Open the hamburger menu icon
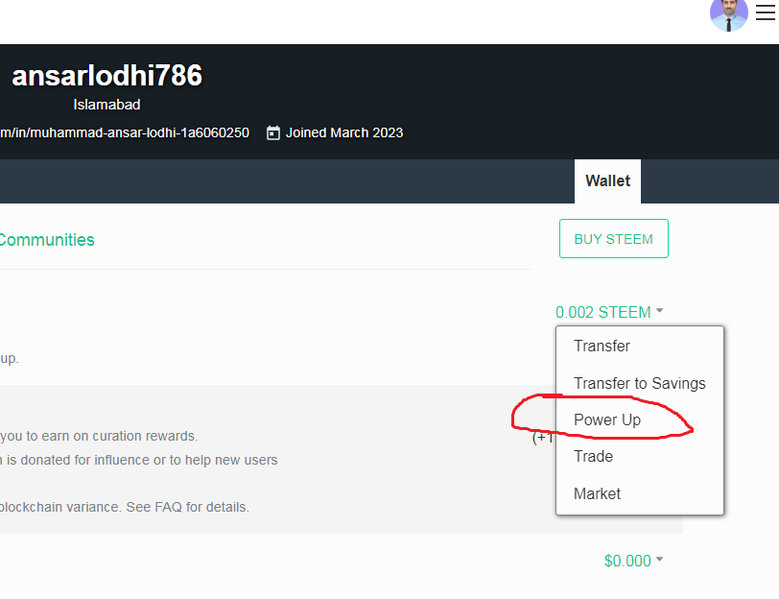Image resolution: width=779 pixels, height=599 pixels. [766, 12]
